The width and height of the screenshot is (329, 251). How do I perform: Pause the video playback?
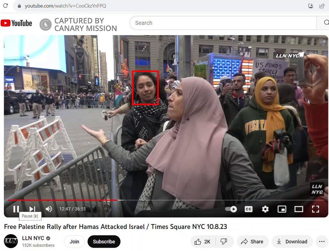[x=16, y=209]
